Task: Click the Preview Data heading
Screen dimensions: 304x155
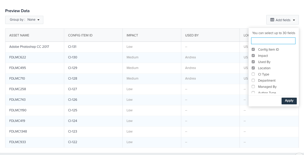Action: click(x=18, y=11)
